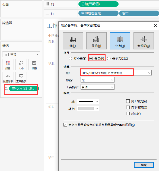Click the 东北 region row label
159x171 pixels.
(51, 42)
